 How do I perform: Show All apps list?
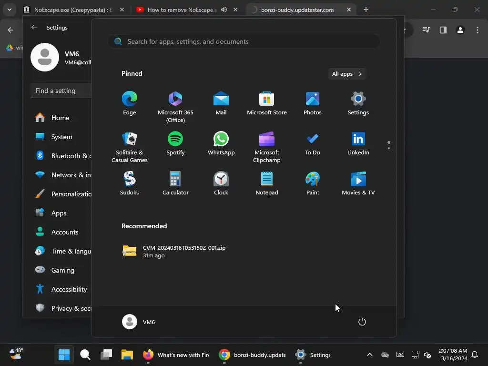point(347,74)
